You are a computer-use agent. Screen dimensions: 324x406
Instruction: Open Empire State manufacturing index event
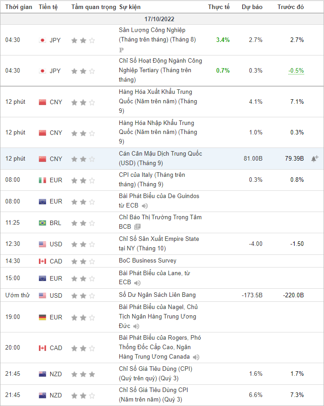tap(159, 244)
